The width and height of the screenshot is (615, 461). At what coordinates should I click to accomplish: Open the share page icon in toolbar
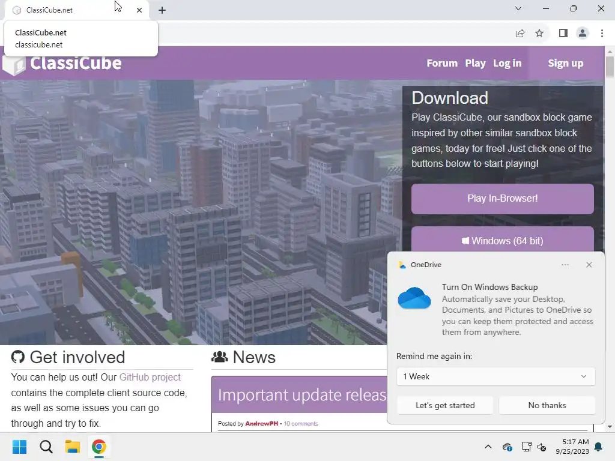(520, 34)
